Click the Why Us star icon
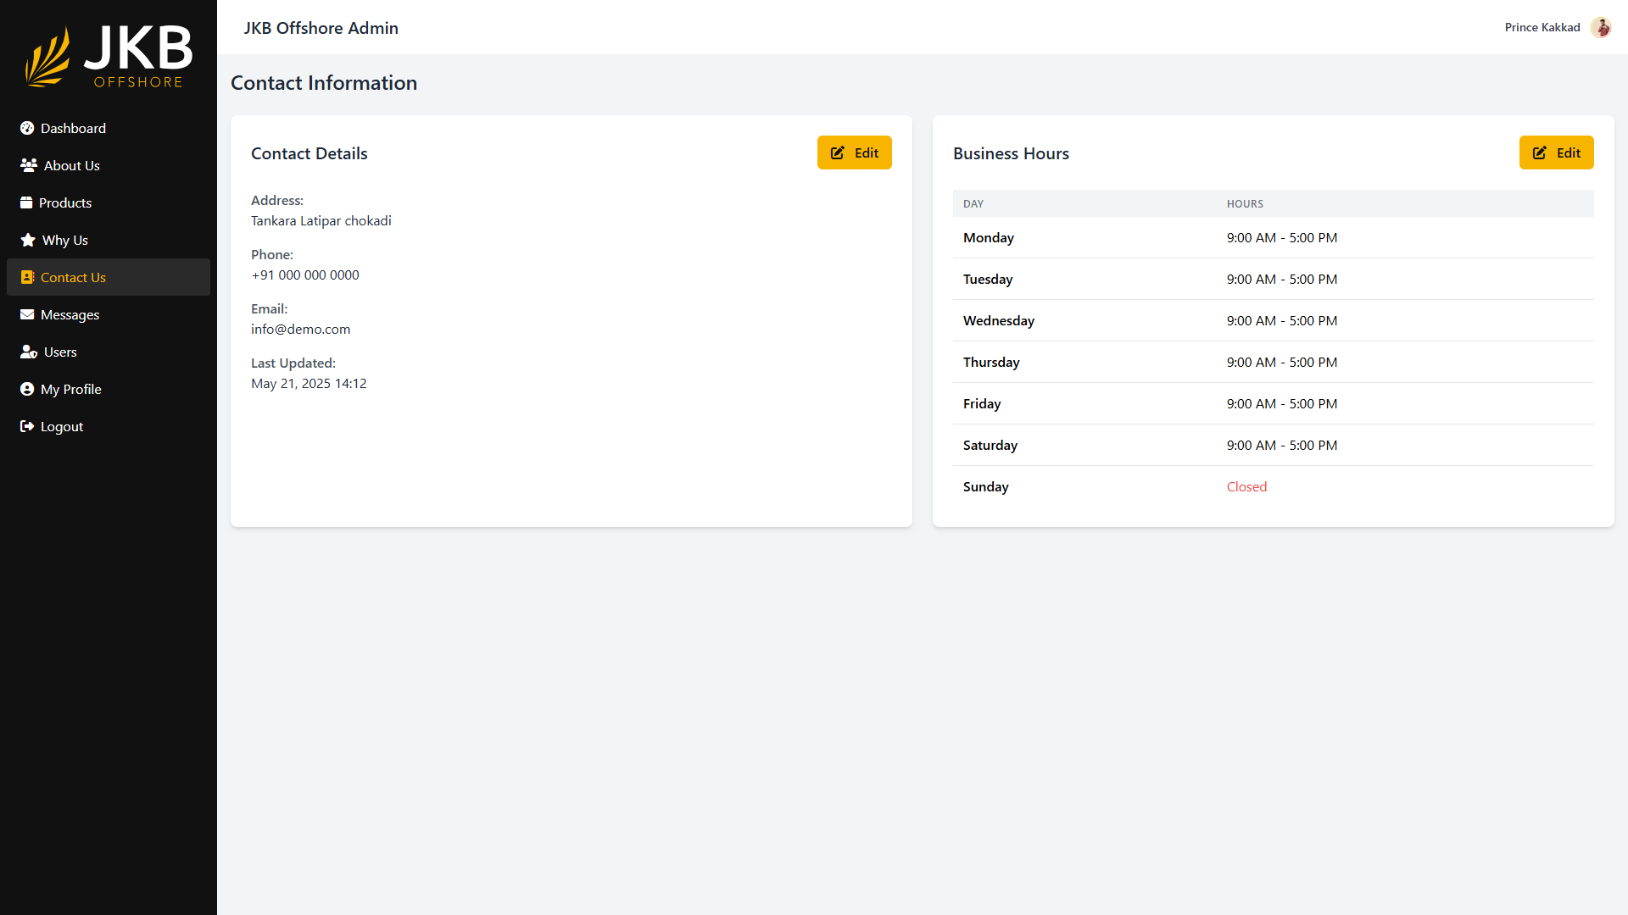 (x=28, y=240)
